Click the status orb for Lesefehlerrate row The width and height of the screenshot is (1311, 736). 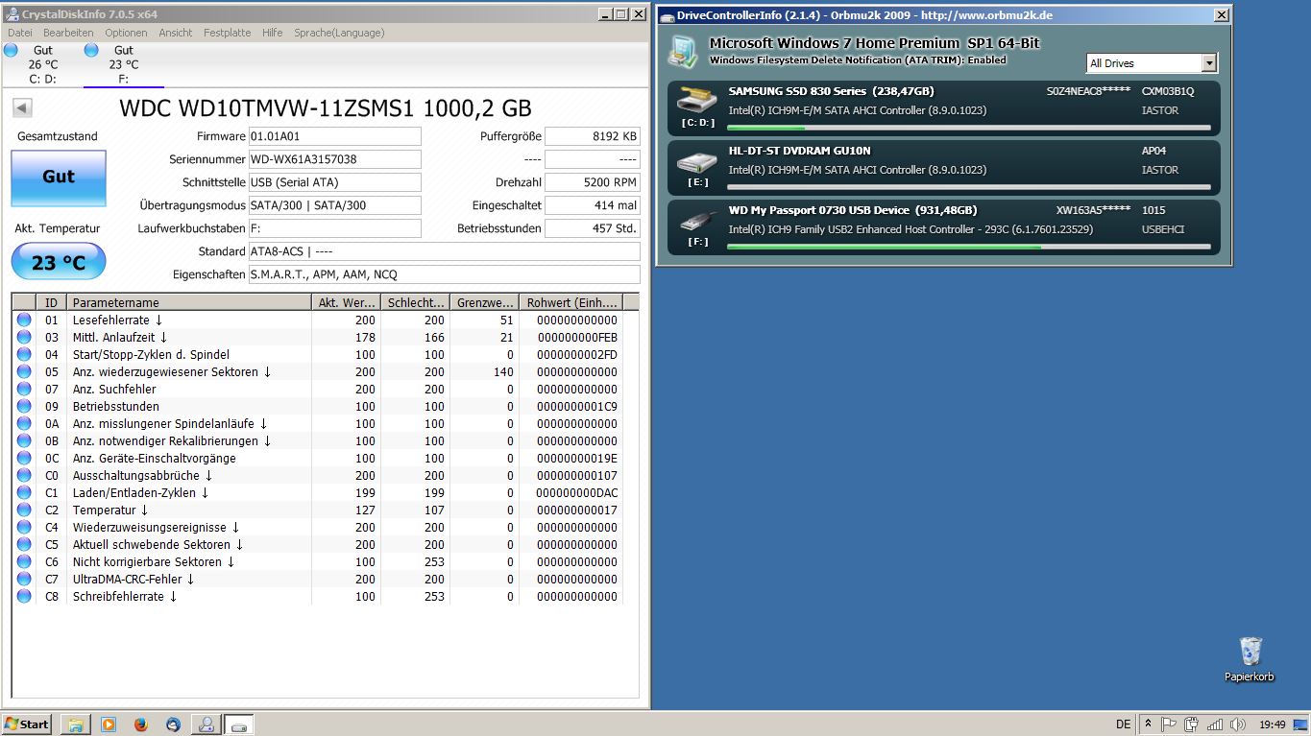pyautogui.click(x=24, y=320)
